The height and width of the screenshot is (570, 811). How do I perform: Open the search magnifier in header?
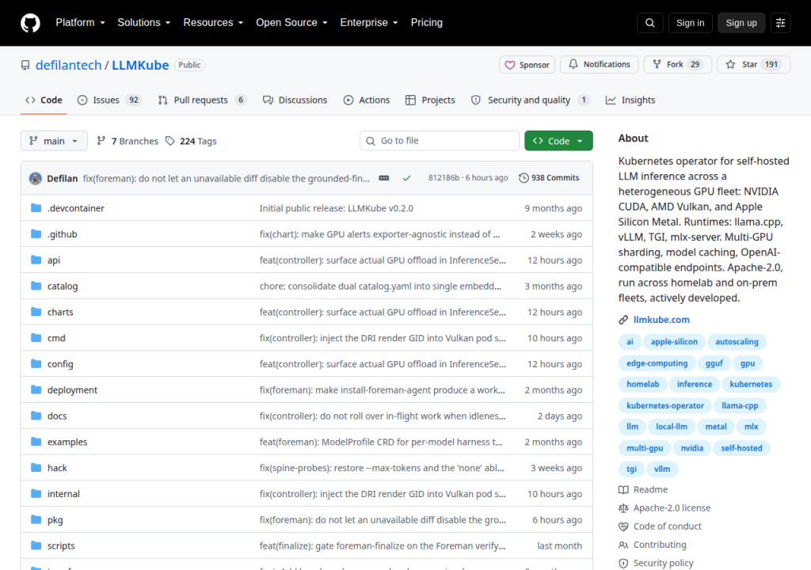[x=649, y=23]
